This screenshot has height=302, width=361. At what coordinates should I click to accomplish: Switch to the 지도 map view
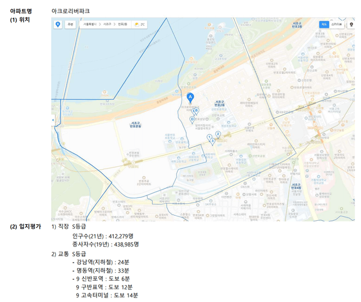(324, 24)
